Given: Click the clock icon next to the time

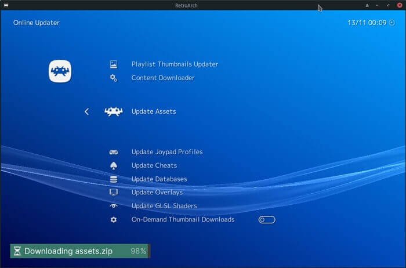Looking at the screenshot, I should click(x=392, y=23).
